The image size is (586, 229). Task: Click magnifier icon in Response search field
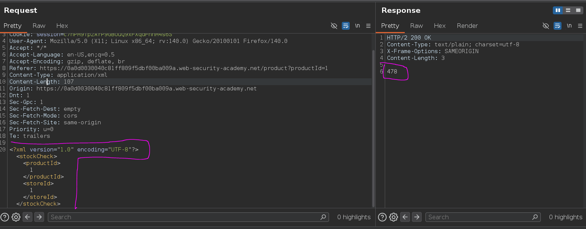(x=535, y=217)
